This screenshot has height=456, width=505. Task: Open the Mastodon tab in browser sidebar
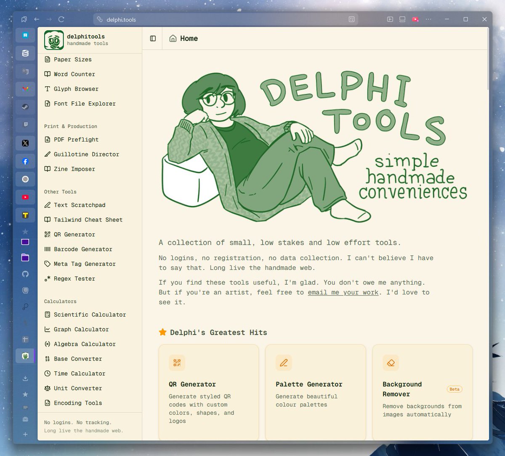coord(25,291)
